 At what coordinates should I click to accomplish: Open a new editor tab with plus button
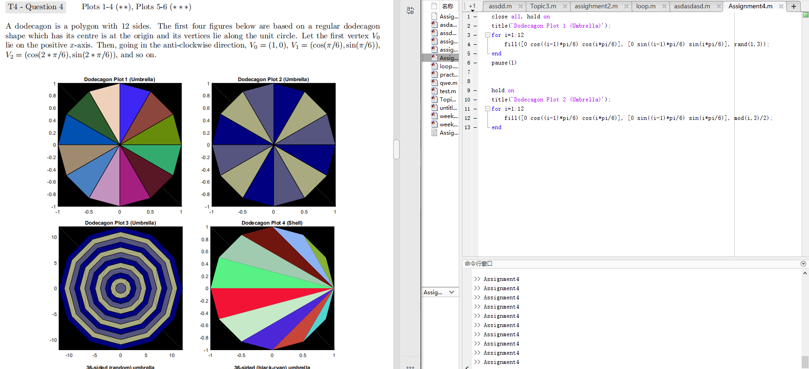click(794, 6)
